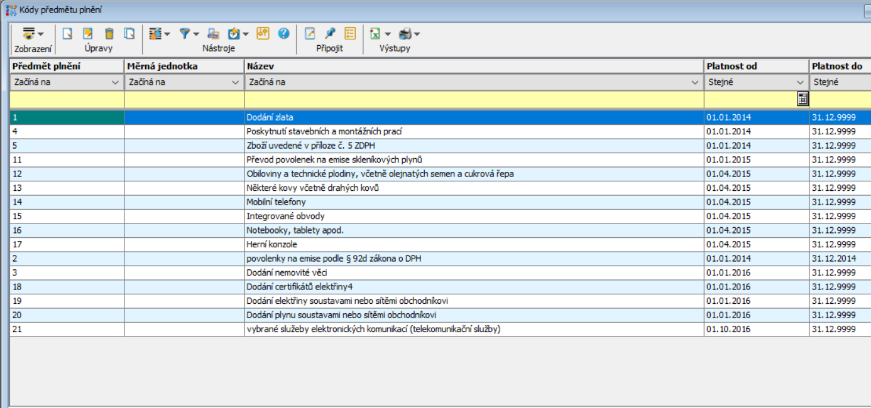Screen dimensions: 871x408
Task: Click the note icon in Připojit
Action: point(309,34)
